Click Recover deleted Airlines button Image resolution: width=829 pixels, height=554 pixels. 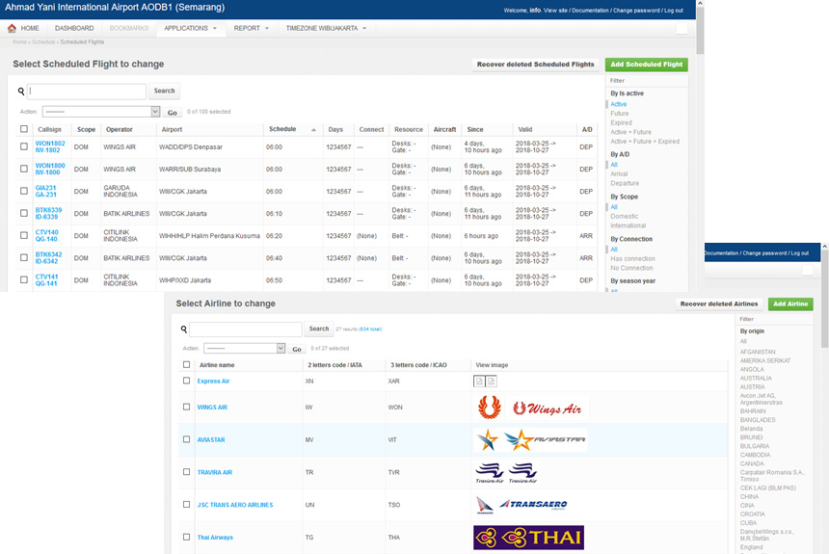(718, 303)
